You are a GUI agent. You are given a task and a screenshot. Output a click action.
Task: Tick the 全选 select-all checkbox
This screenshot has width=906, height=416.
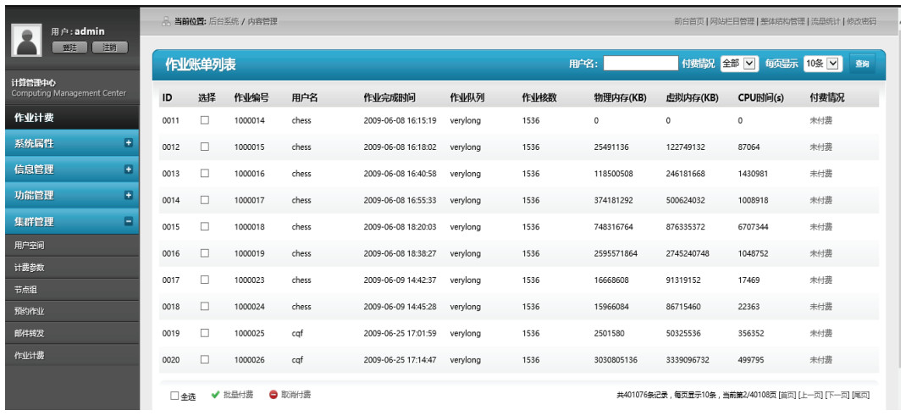coord(174,397)
